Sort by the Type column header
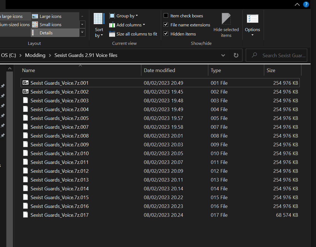Screen dimensions: 316x247 pos(236,70)
